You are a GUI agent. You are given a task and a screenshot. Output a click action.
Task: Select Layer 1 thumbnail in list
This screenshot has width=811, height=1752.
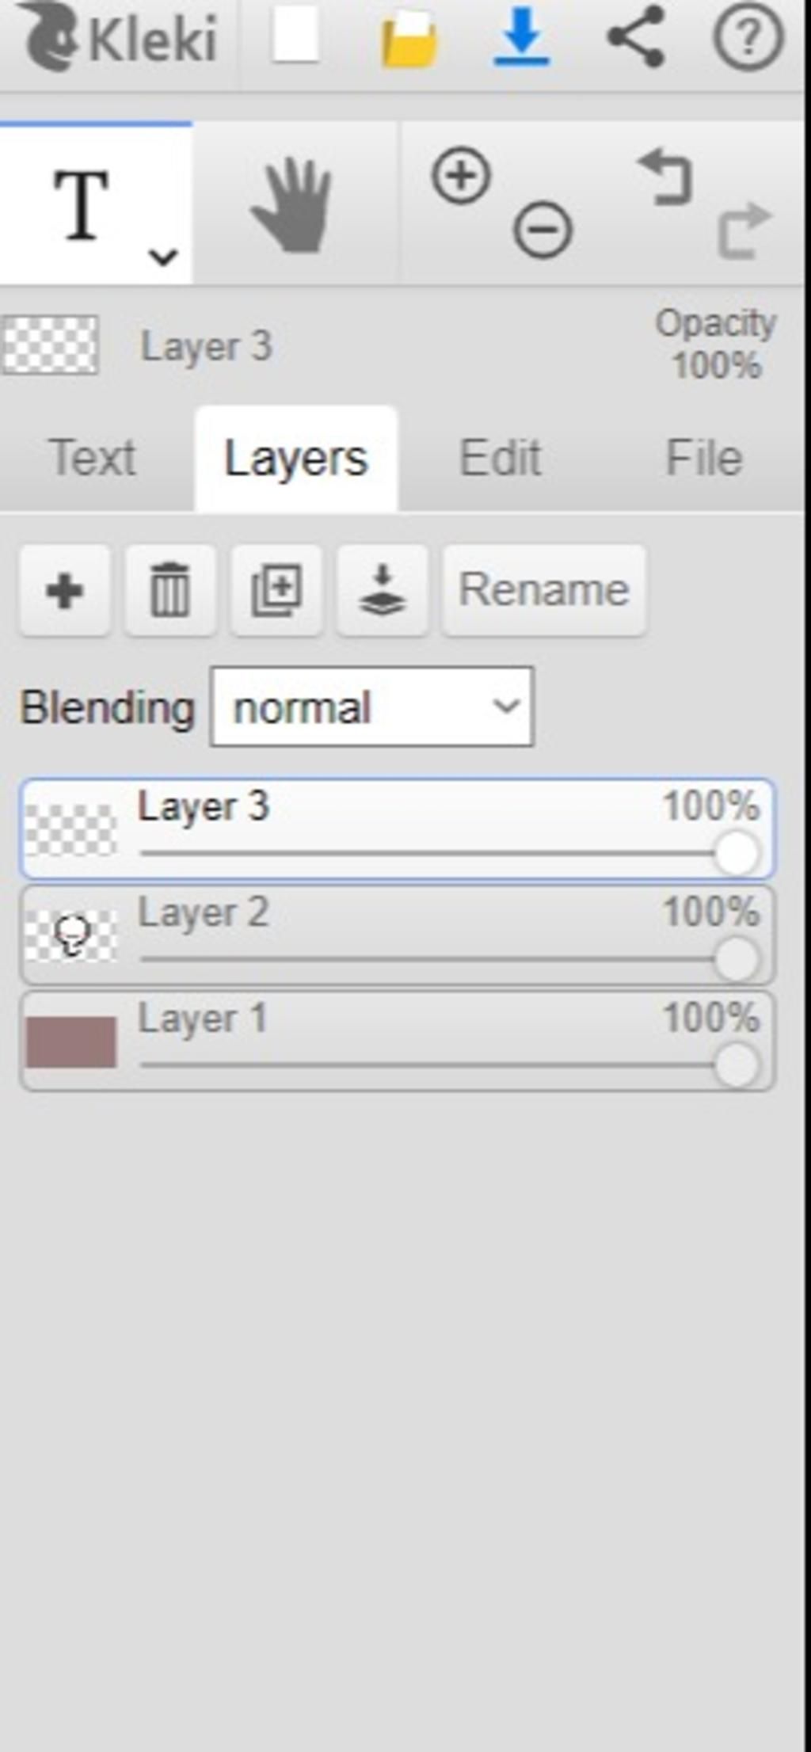tap(71, 1042)
